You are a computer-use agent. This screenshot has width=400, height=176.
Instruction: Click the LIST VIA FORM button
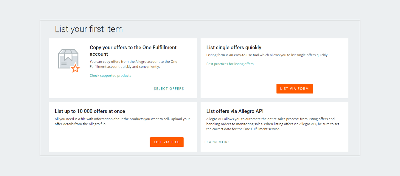pos(295,89)
